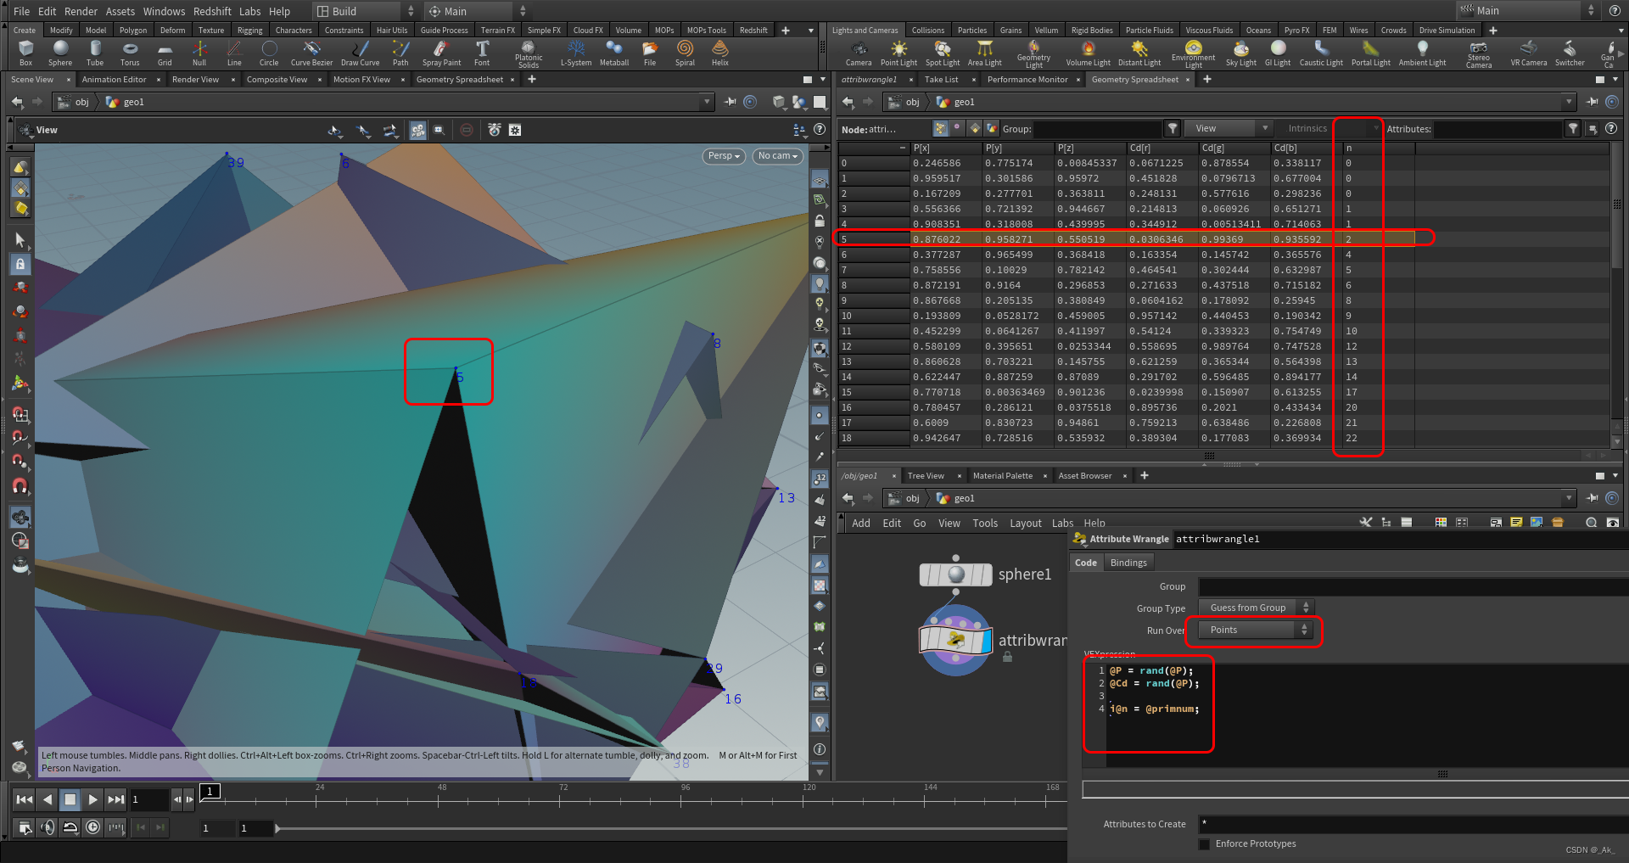Viewport: 1629px width, 863px height.
Task: Select the sphere1 node in the network editor
Action: point(956,574)
